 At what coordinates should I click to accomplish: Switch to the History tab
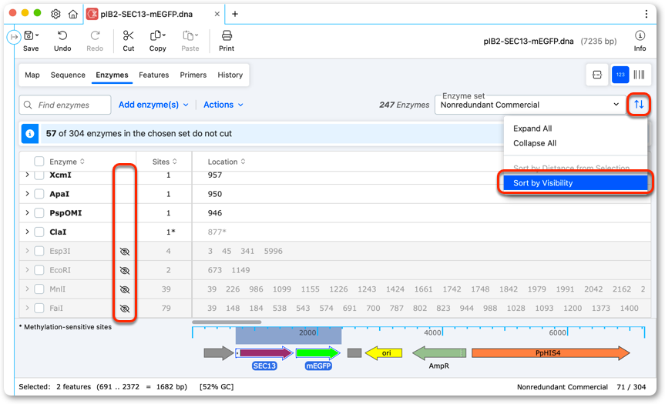click(x=230, y=75)
